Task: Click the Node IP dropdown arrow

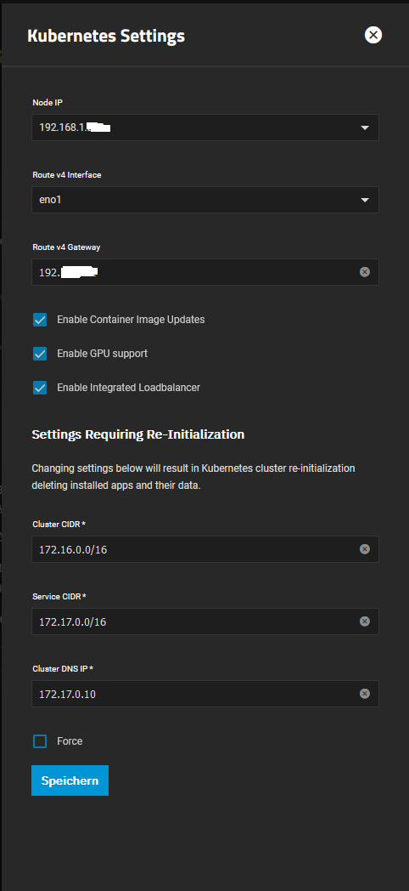Action: 365,128
